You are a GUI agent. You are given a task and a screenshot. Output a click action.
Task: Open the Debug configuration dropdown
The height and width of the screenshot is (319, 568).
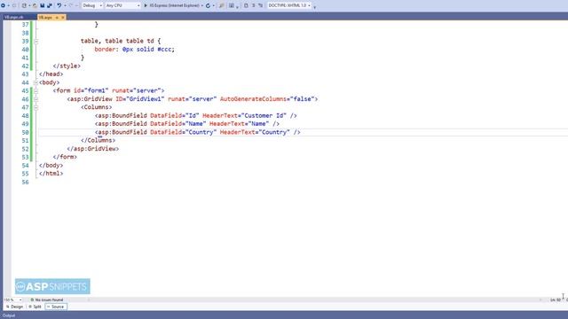[x=92, y=5]
